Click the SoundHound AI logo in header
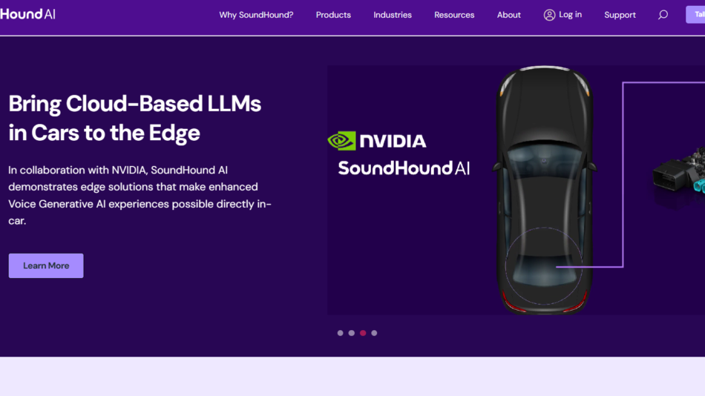 (x=27, y=14)
